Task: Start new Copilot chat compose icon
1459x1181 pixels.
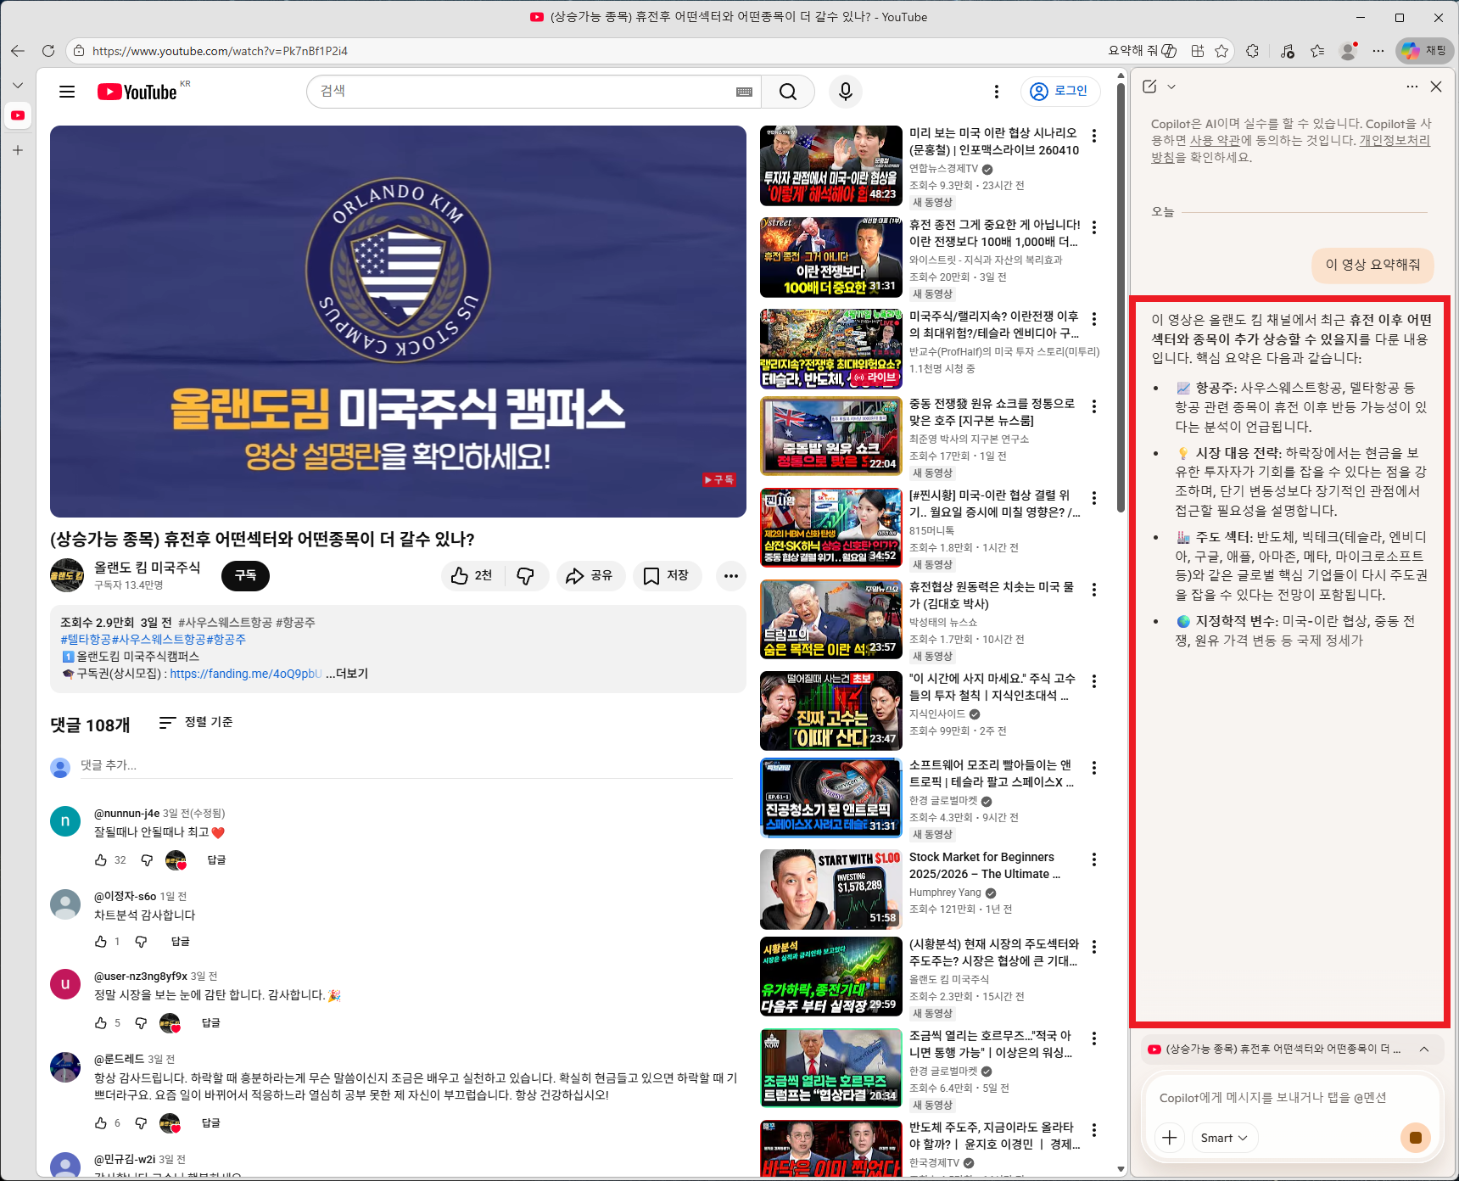Action: click(x=1149, y=87)
